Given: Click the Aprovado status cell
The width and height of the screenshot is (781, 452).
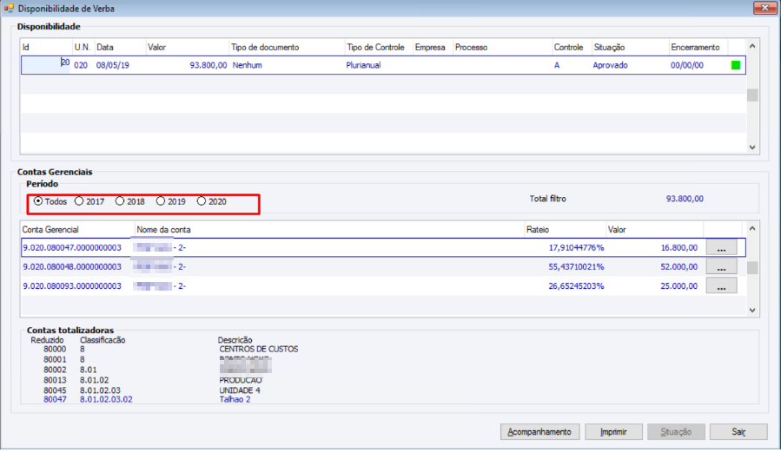Looking at the screenshot, I should 610,65.
